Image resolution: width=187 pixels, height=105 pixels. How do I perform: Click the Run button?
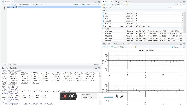tap(77, 5)
